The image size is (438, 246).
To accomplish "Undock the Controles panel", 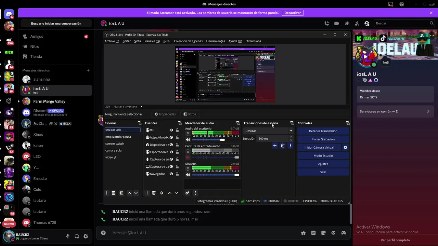I will (348, 123).
